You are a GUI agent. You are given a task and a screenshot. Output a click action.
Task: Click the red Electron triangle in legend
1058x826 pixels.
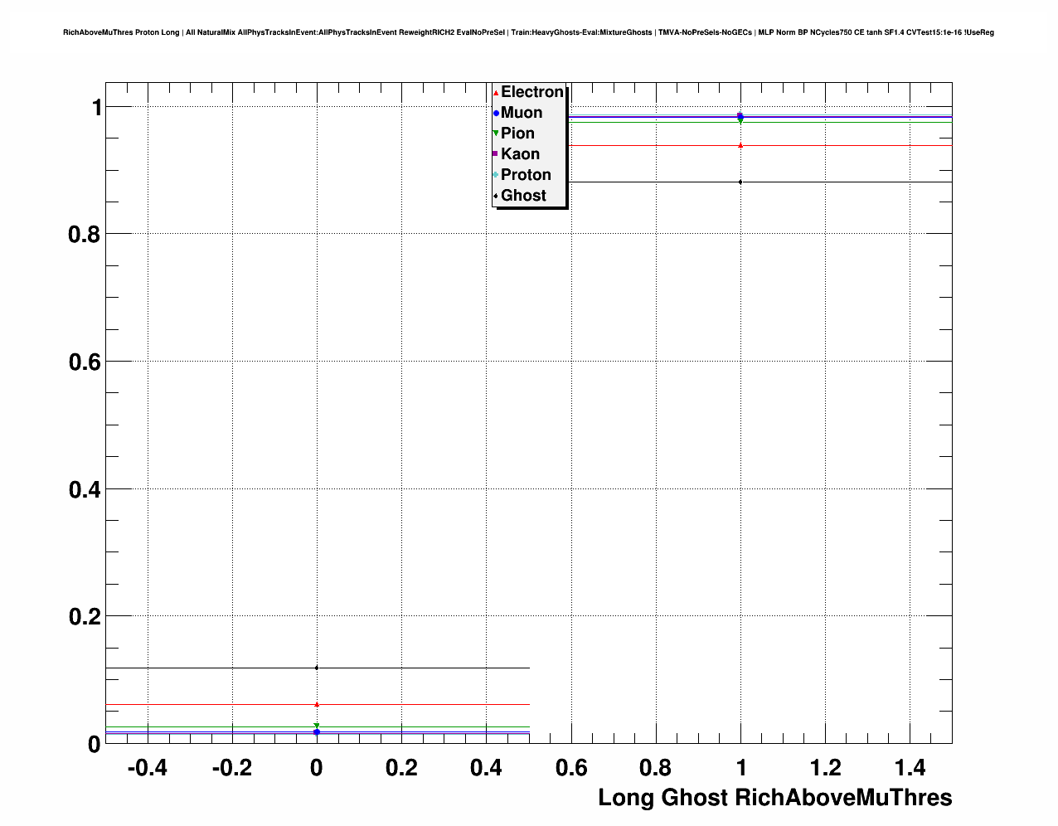496,93
